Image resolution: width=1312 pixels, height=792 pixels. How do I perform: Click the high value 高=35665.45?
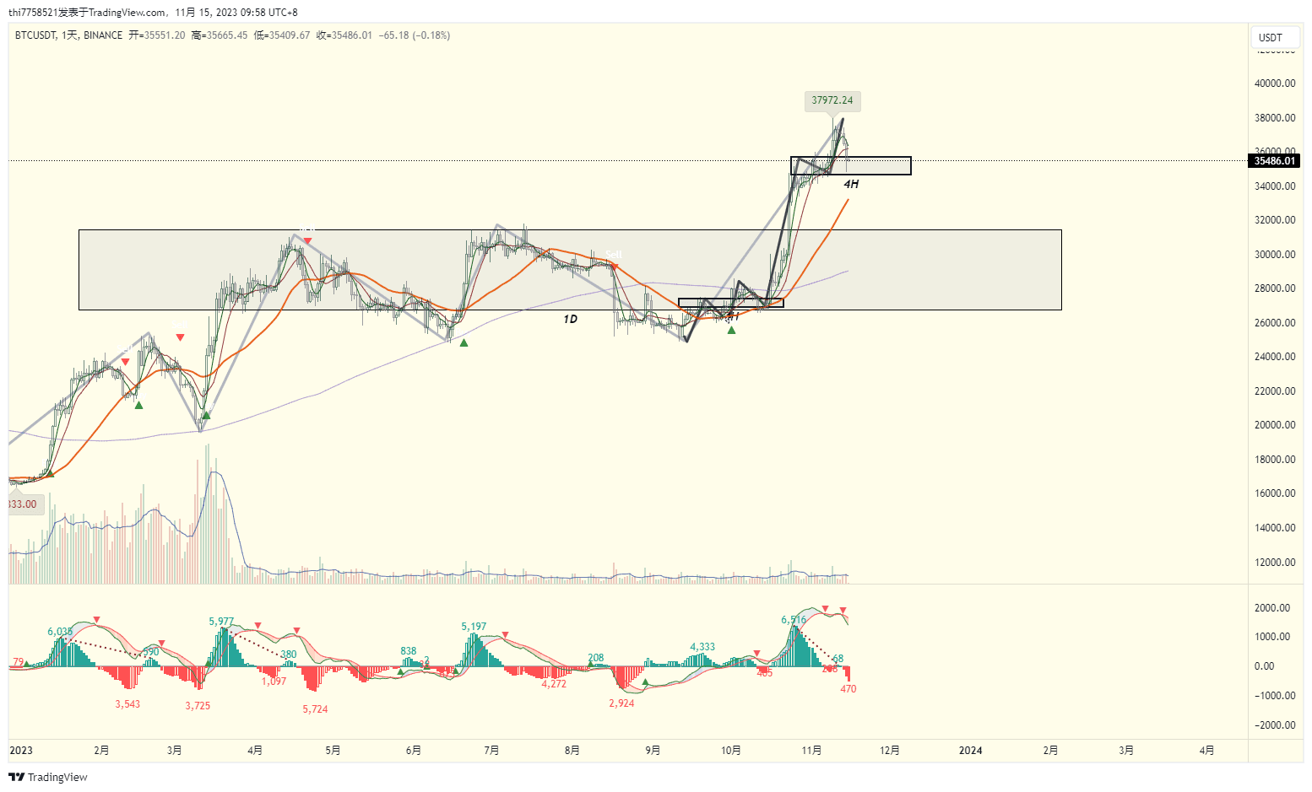220,35
